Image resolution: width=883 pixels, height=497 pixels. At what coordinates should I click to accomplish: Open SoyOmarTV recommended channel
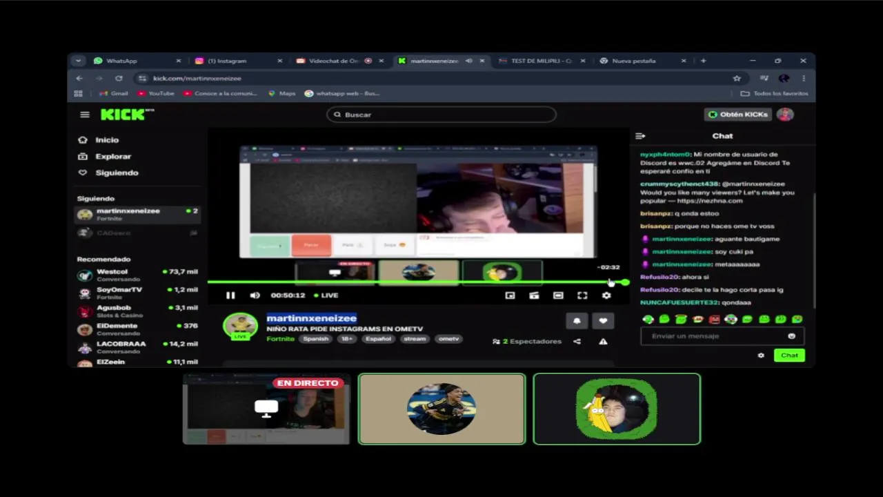tap(137, 293)
